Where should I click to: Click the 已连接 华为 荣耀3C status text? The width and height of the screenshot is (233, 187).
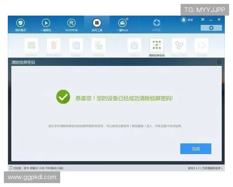[38, 168]
